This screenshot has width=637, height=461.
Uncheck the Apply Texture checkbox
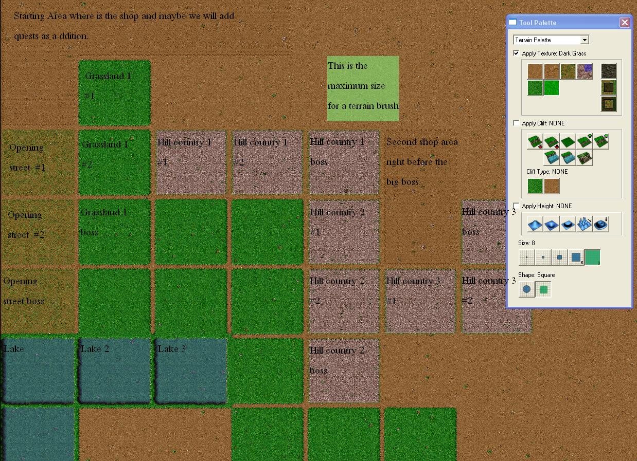point(516,53)
